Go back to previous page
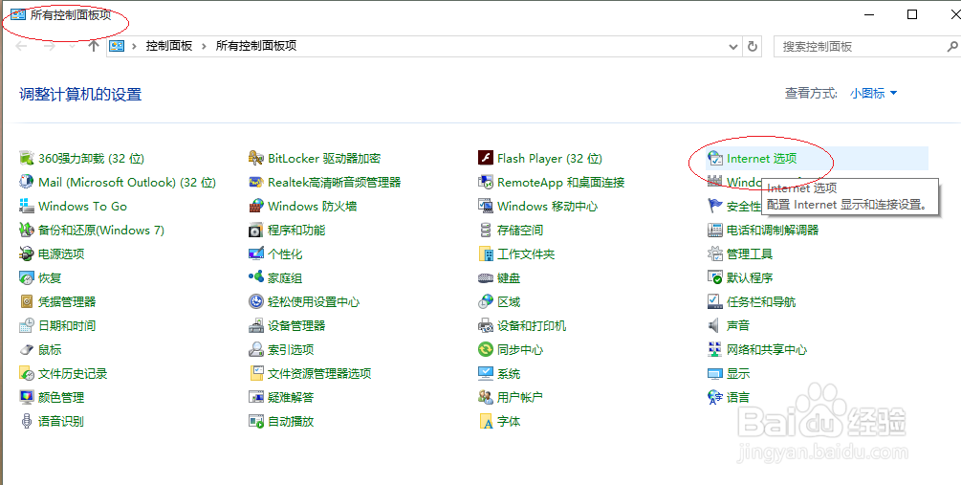The image size is (961, 485). coord(21,47)
